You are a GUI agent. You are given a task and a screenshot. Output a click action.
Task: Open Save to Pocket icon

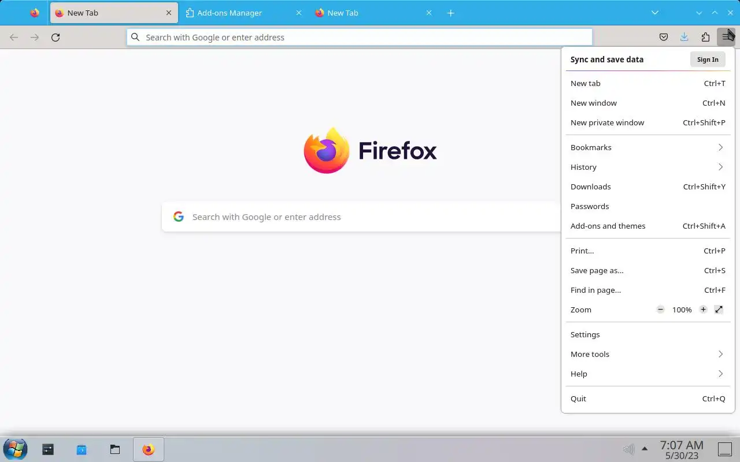(x=664, y=37)
